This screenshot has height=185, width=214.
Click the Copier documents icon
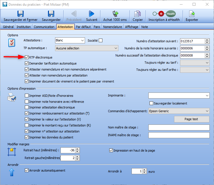tap(138, 14)
